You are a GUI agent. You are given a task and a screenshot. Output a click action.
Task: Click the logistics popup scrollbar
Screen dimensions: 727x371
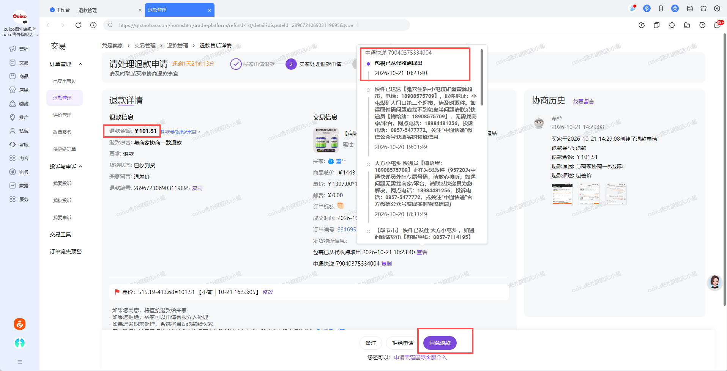[482, 77]
